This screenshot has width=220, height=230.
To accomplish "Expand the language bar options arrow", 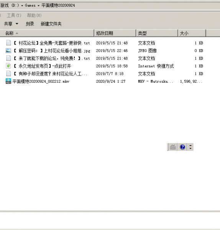I will click(190, 147).
